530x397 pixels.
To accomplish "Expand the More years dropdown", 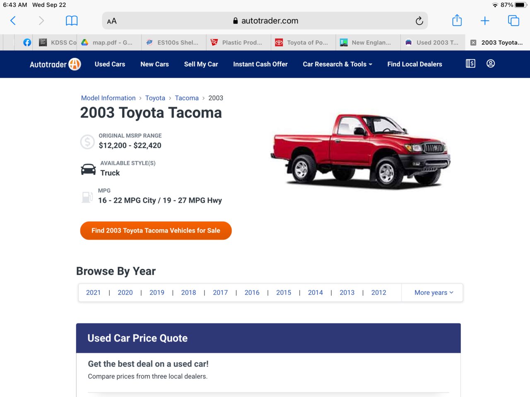I will [434, 292].
